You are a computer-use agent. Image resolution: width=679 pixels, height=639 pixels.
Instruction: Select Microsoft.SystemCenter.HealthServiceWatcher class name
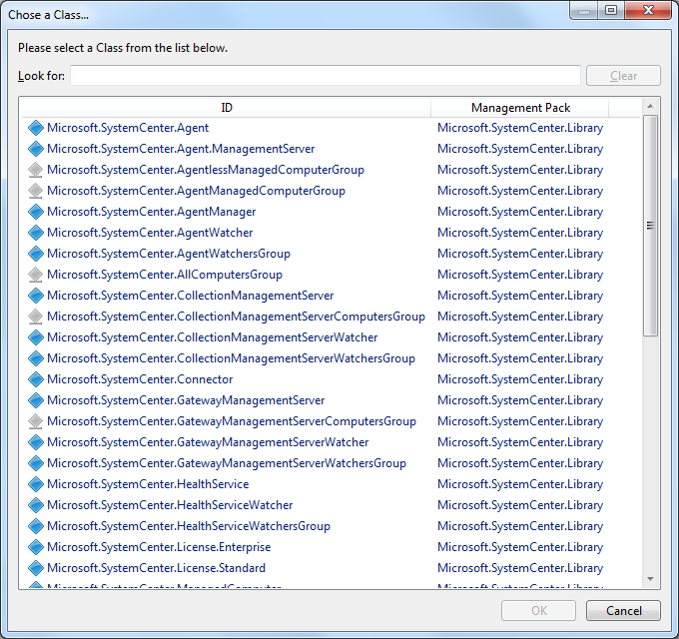[x=170, y=505]
